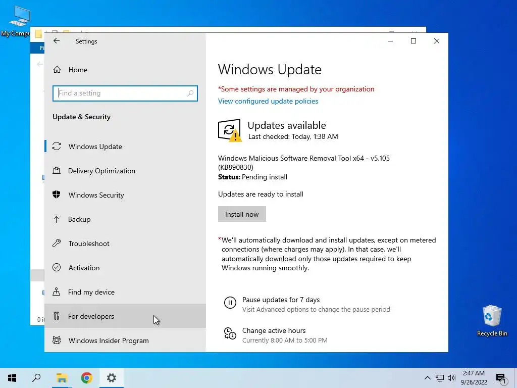Open Troubleshoot settings
Viewport: 517px width, 388px height.
(125, 244)
